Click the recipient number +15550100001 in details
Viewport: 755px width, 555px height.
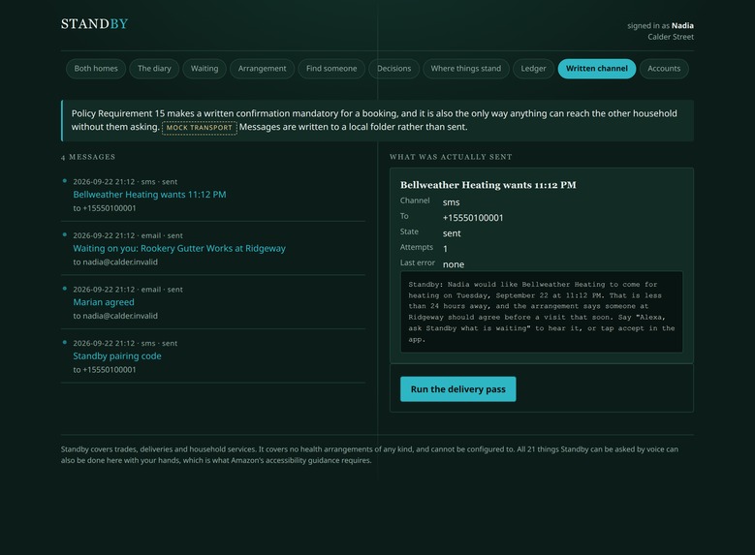473,218
